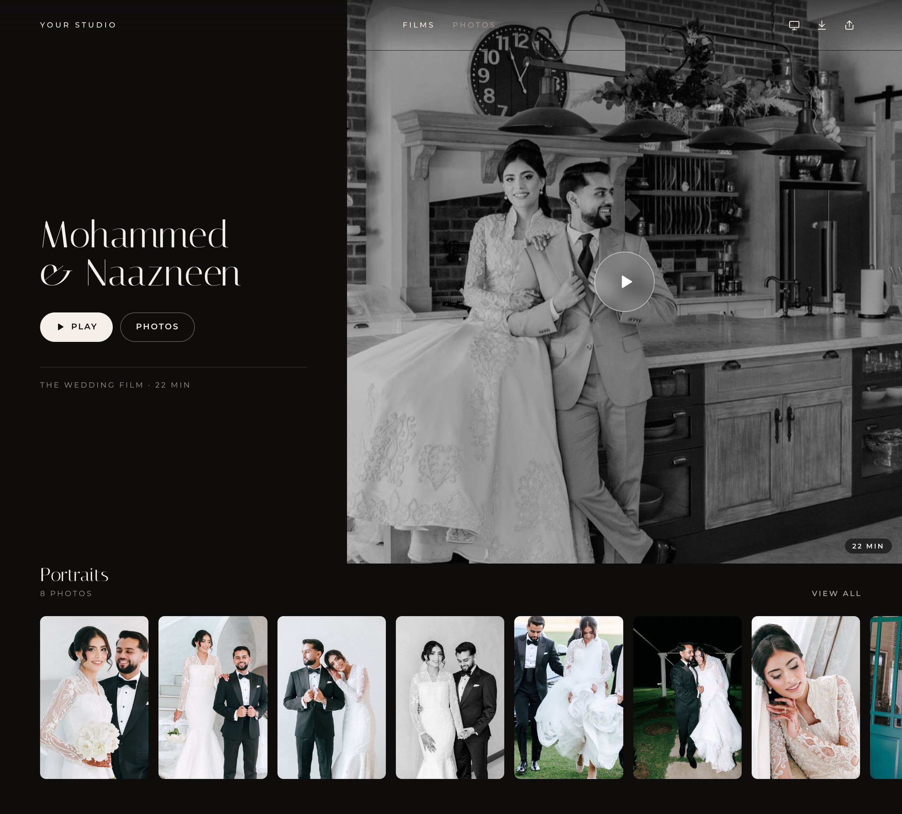Open the photo of the couple walking on grass
The image size is (902, 814).
(568, 697)
